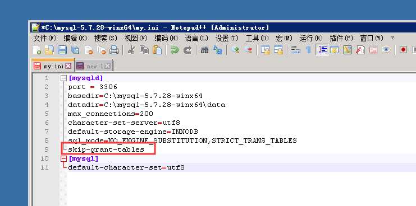Open the user defined language icon

(x=334, y=50)
